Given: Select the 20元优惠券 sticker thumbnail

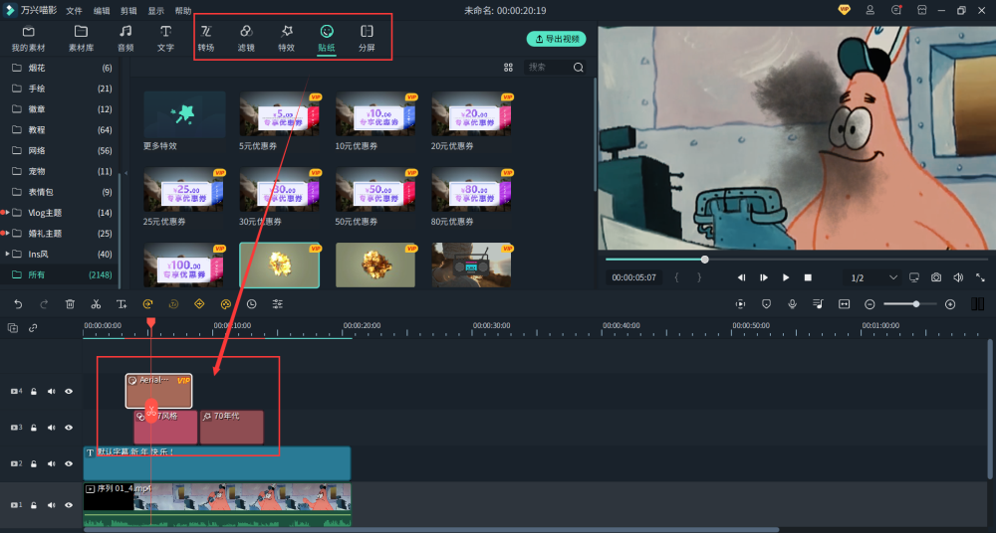Looking at the screenshot, I should (471, 114).
